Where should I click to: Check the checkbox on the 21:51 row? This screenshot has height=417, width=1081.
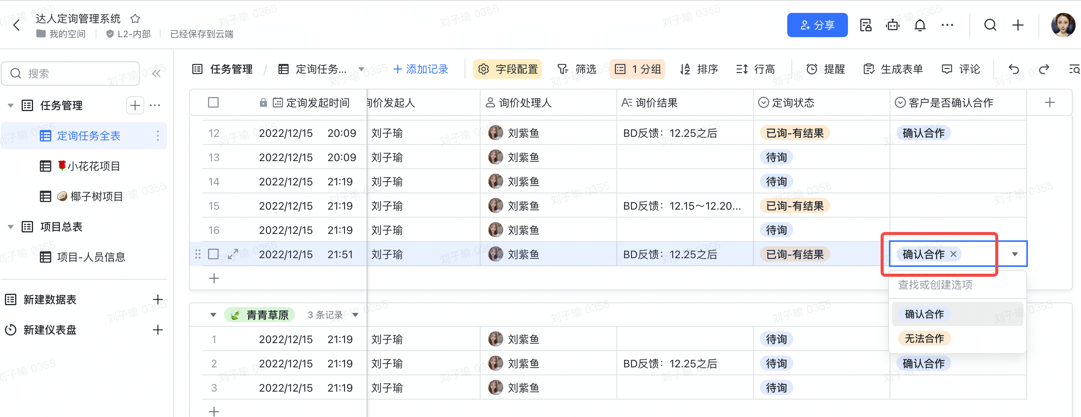[x=213, y=254]
